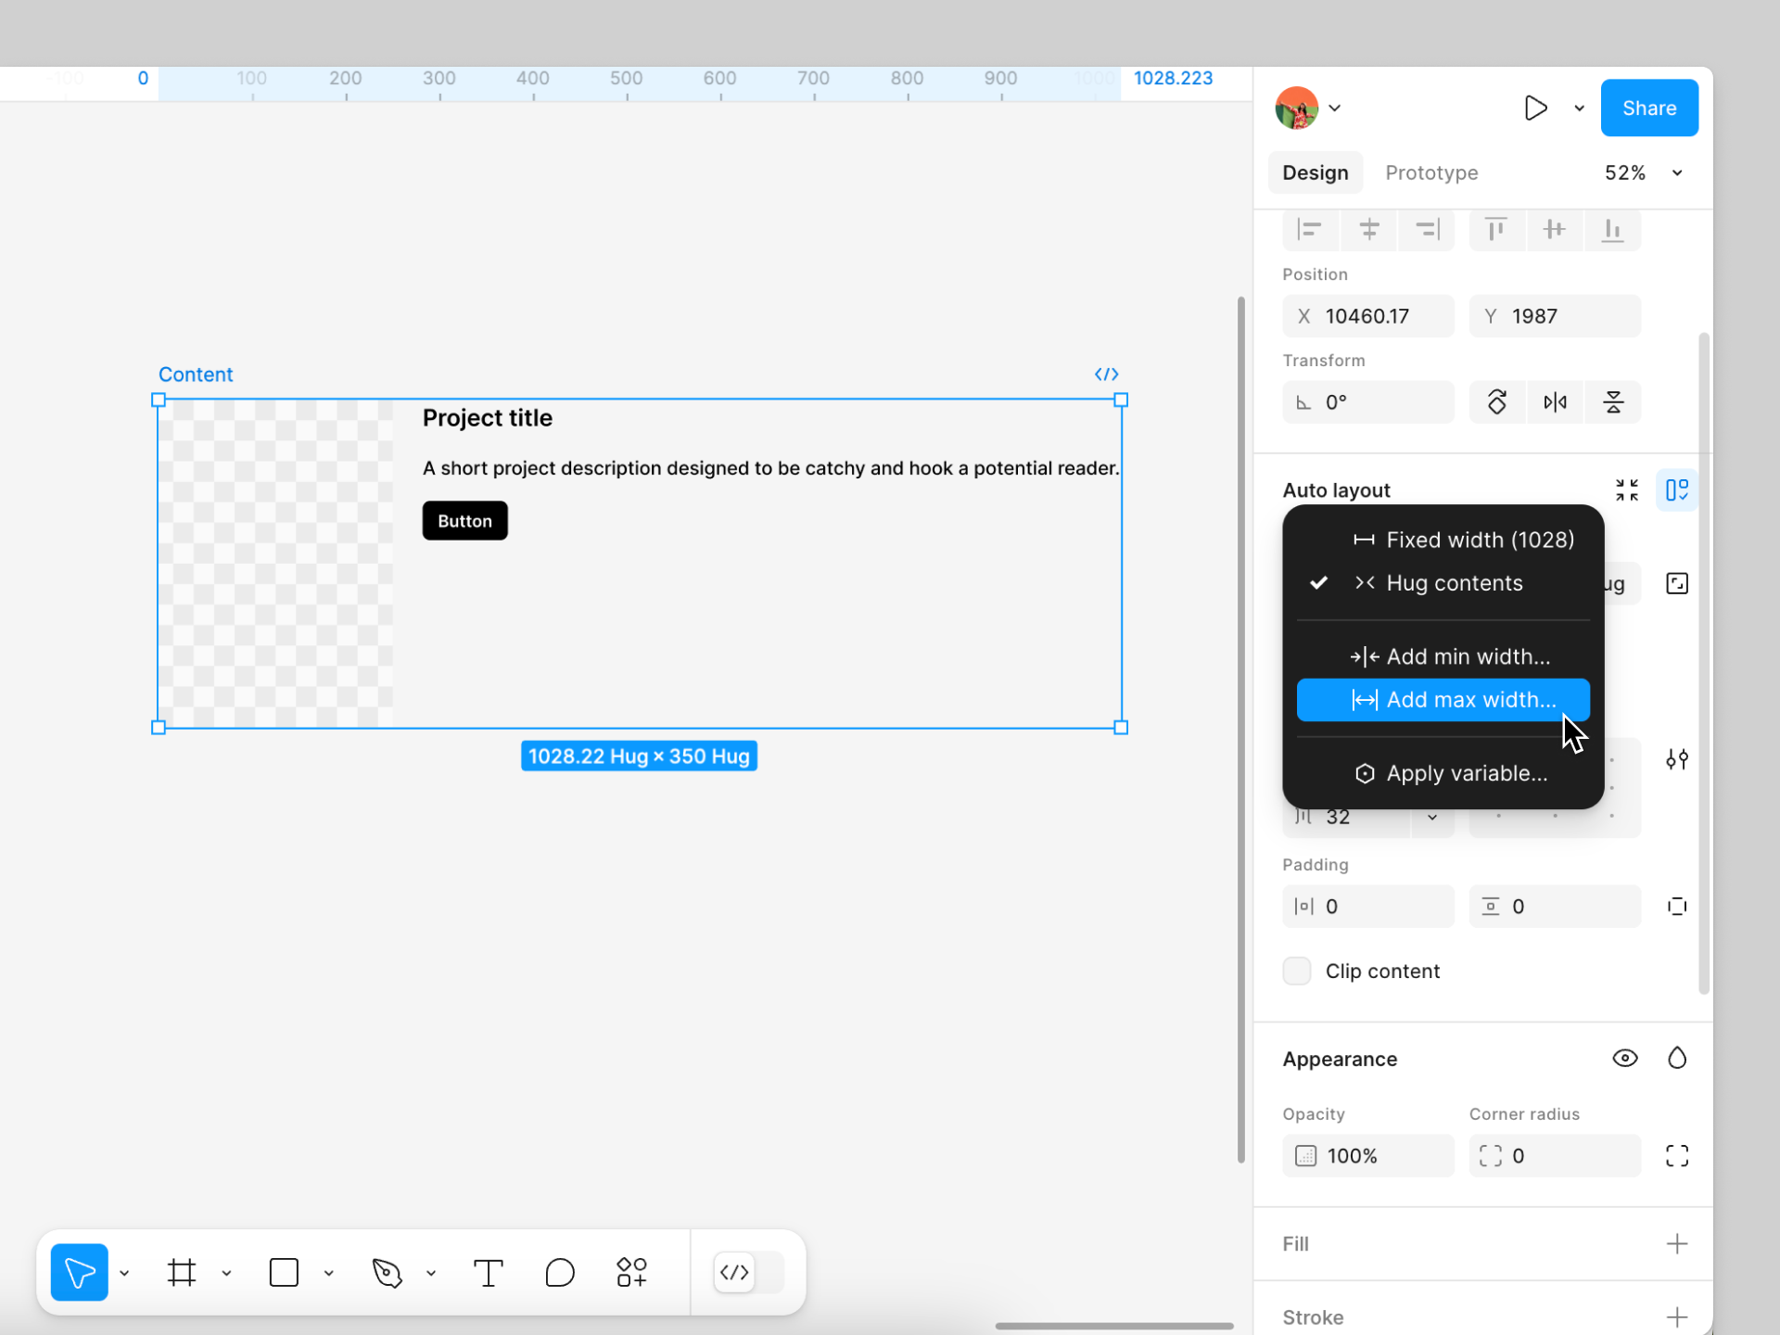
Task: Select the Pen tool
Action: tap(387, 1273)
